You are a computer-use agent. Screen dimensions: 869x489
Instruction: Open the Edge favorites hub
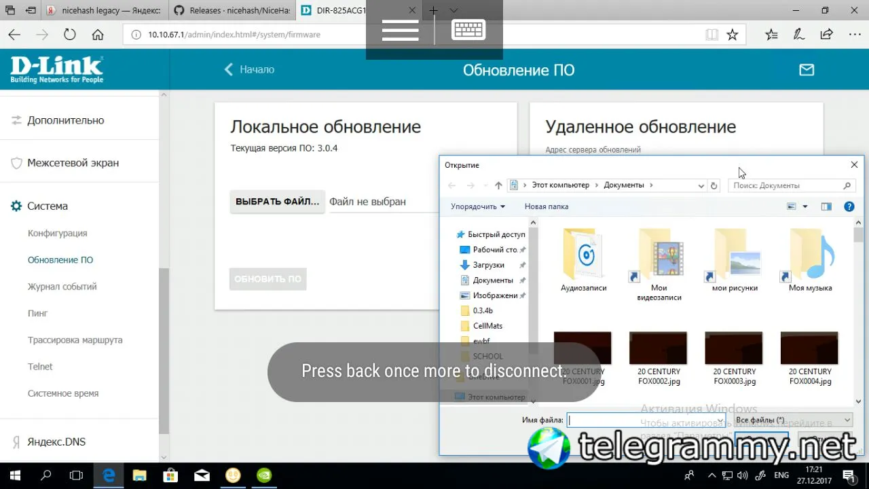771,35
